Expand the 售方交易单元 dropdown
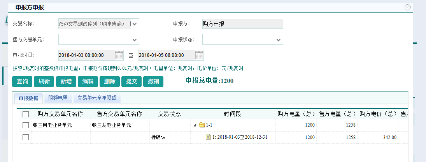426x162 pixels. pos(134,40)
